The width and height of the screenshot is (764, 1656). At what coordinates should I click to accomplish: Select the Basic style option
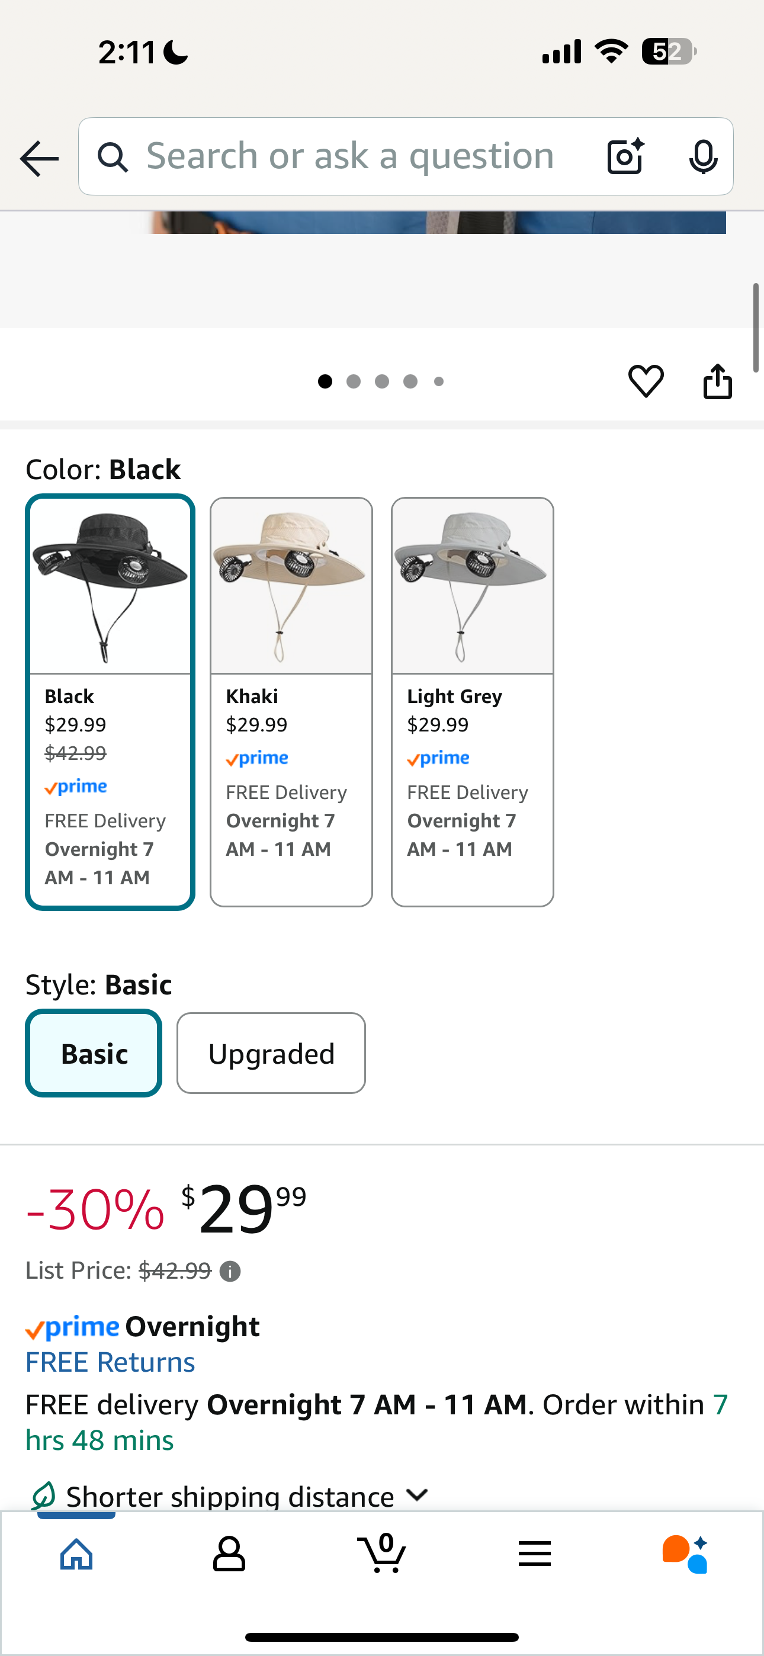(94, 1053)
